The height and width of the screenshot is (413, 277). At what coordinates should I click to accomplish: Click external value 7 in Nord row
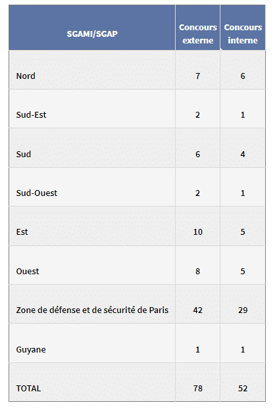pos(197,76)
